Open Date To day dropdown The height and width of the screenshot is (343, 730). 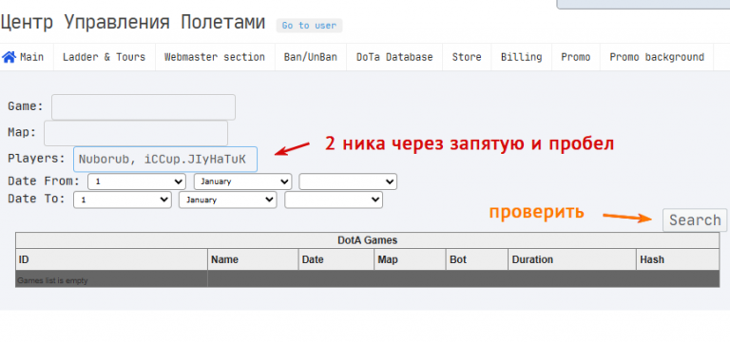[x=123, y=200]
